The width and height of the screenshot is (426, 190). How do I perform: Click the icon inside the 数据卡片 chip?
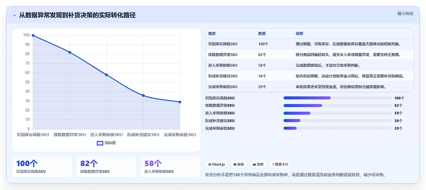(x=273, y=165)
